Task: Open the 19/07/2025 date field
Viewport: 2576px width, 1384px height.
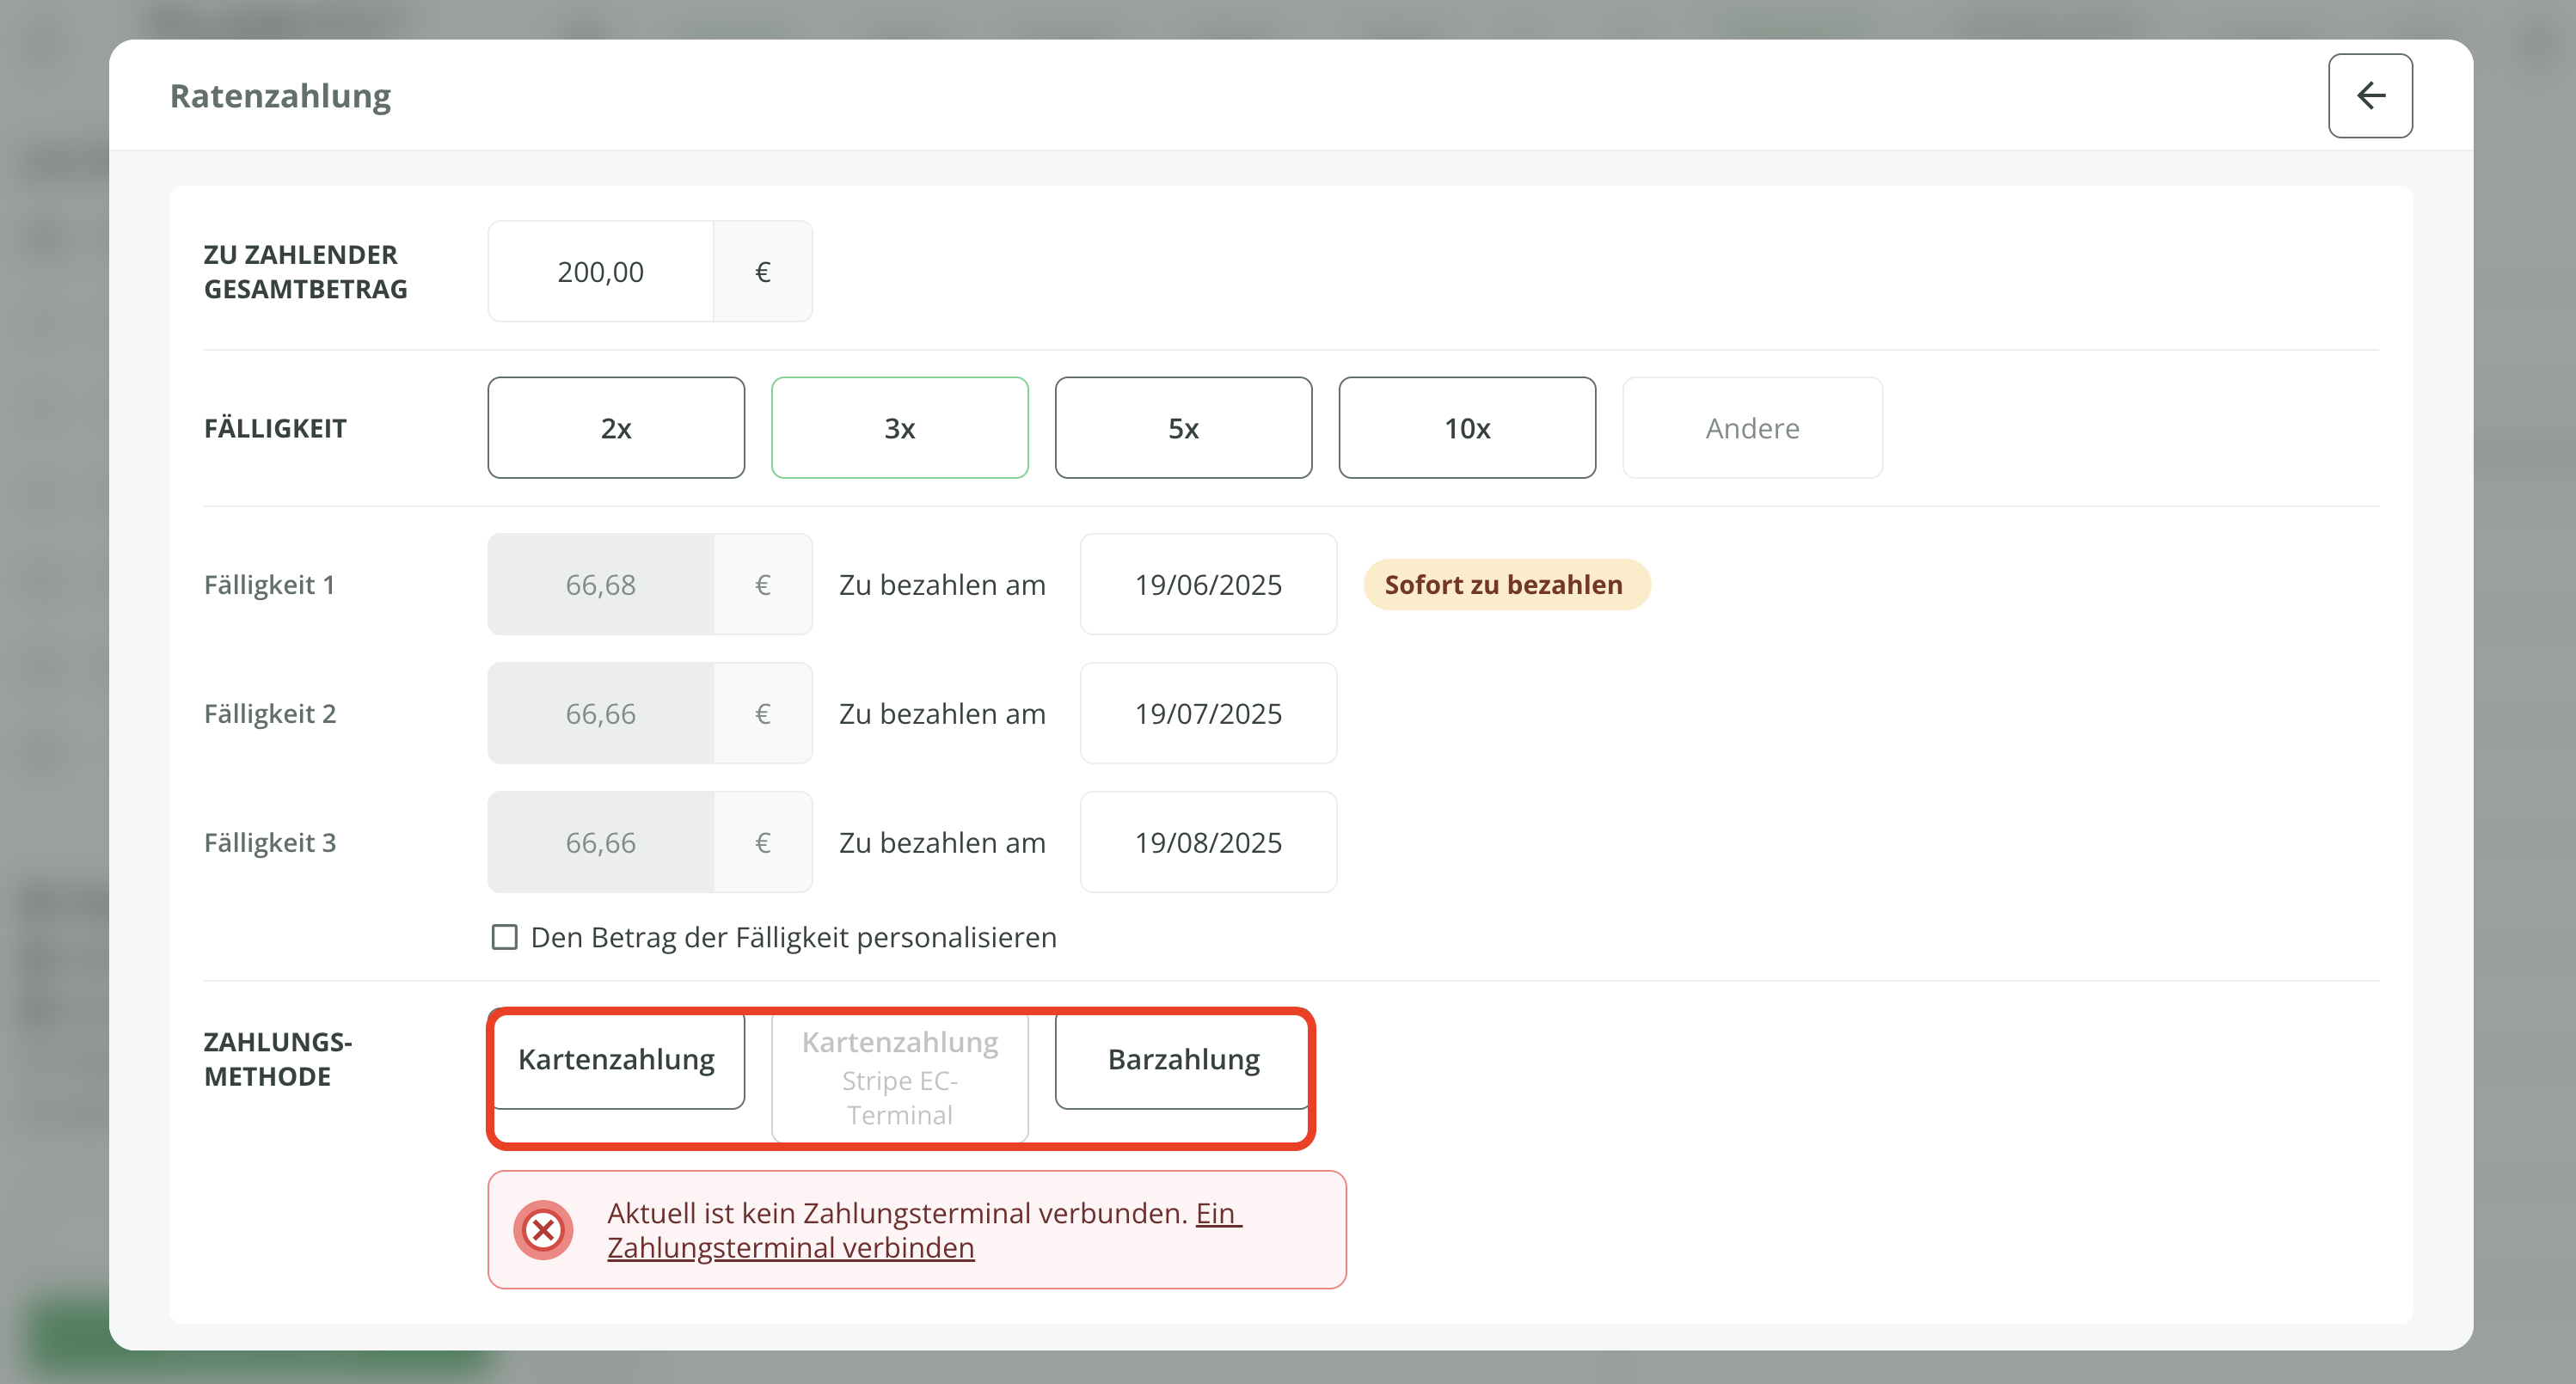Action: pos(1207,713)
